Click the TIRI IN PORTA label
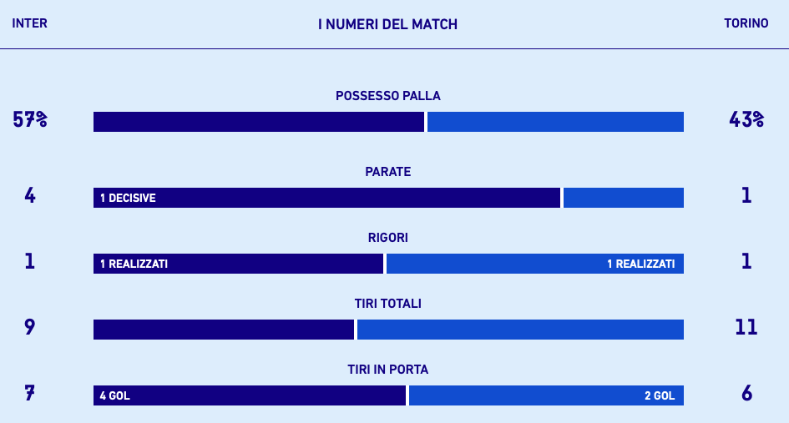 tap(388, 370)
